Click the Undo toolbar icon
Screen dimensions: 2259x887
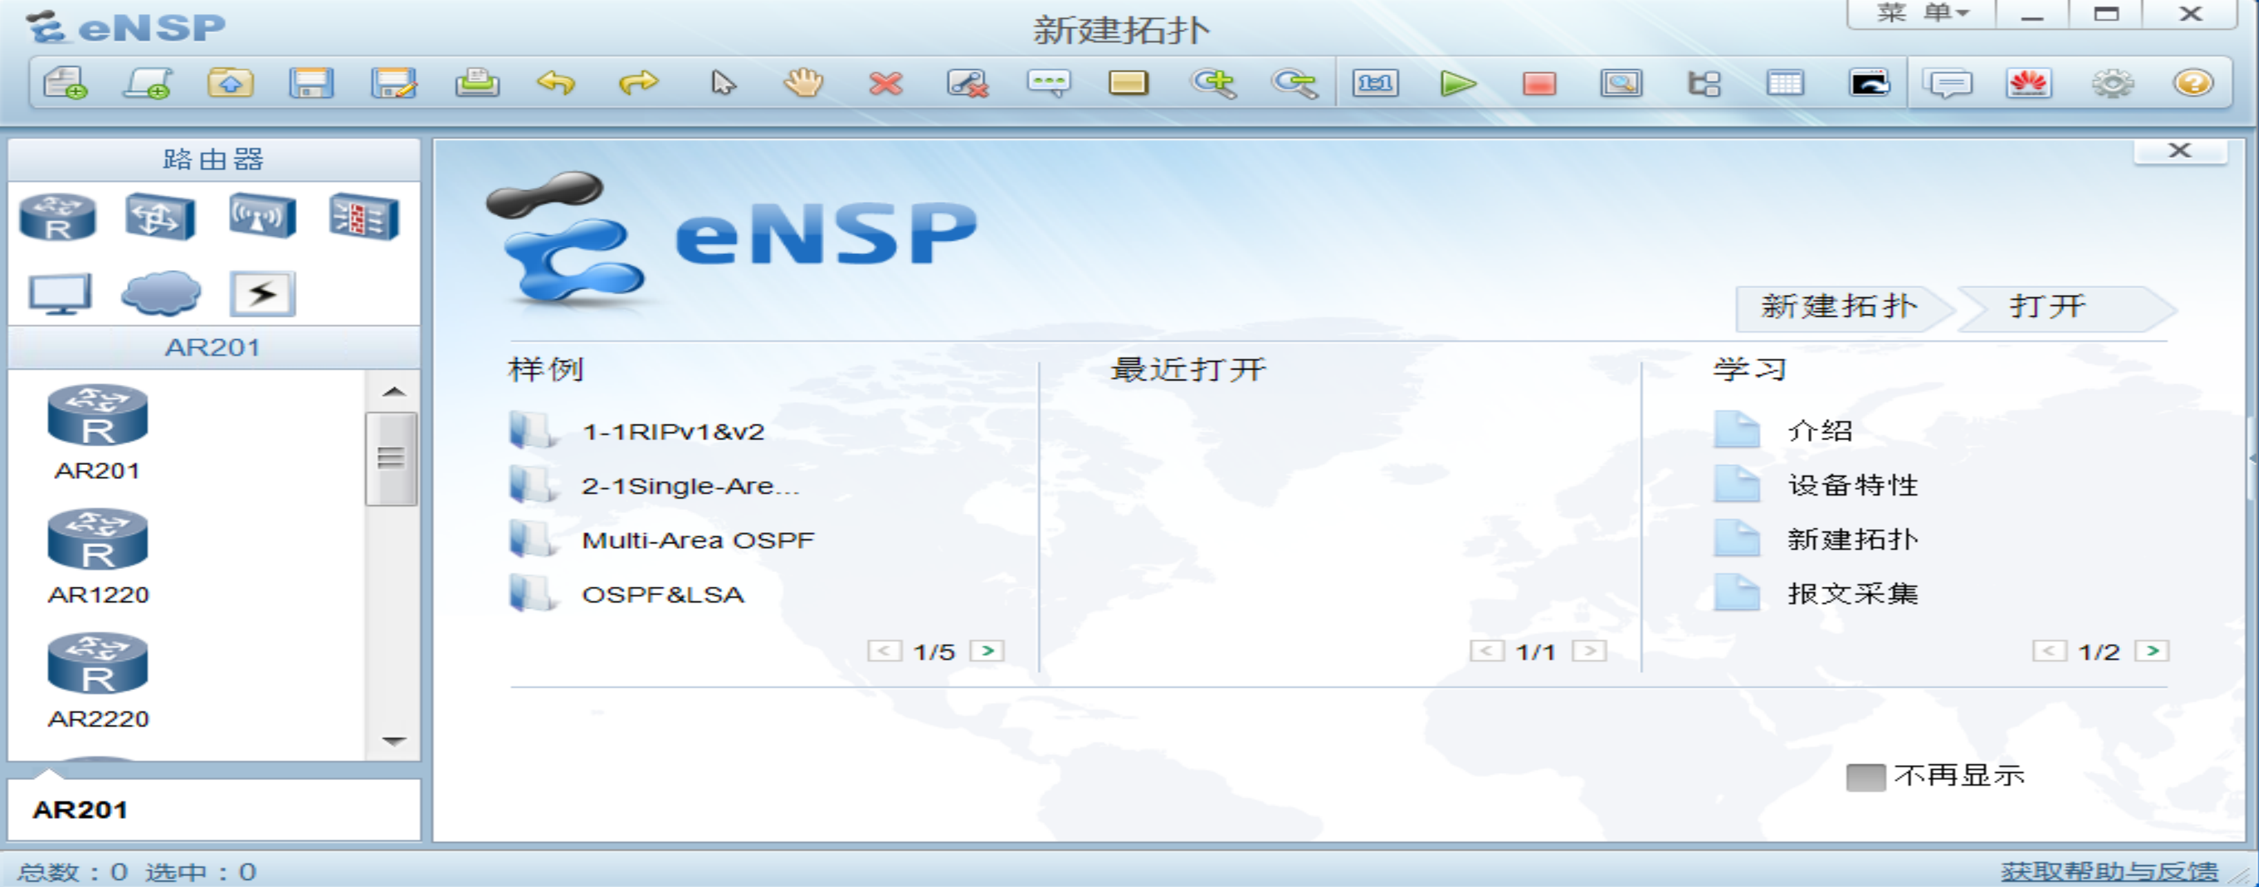point(558,84)
